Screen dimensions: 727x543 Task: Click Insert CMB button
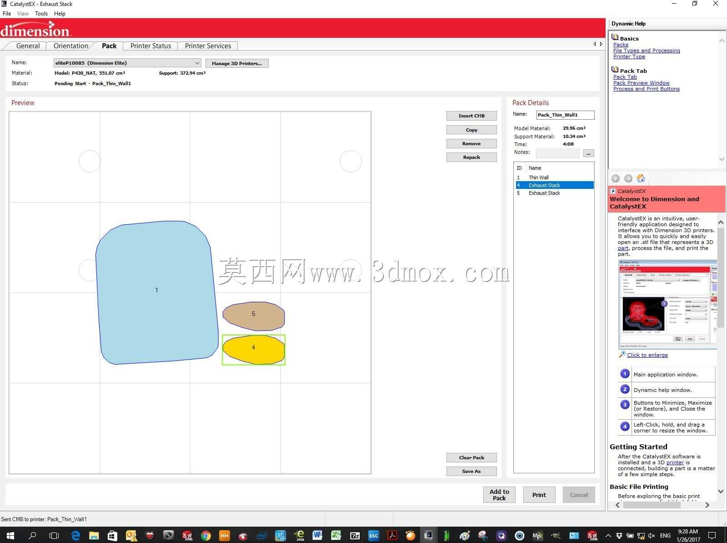[x=471, y=116]
